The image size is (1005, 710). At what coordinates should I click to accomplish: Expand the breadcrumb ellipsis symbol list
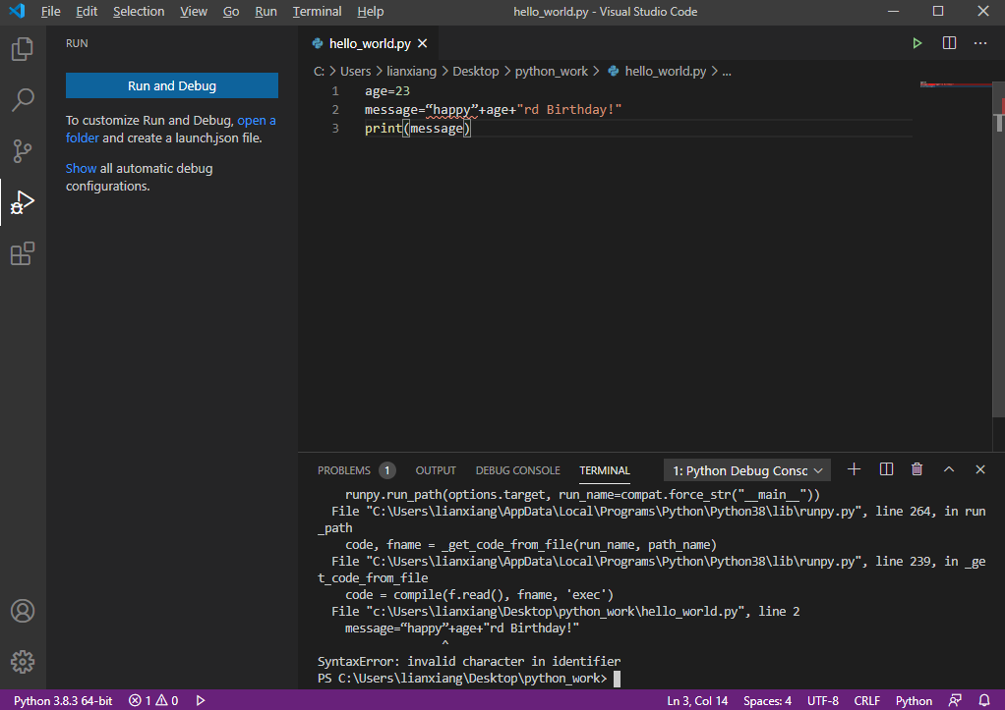click(x=727, y=72)
